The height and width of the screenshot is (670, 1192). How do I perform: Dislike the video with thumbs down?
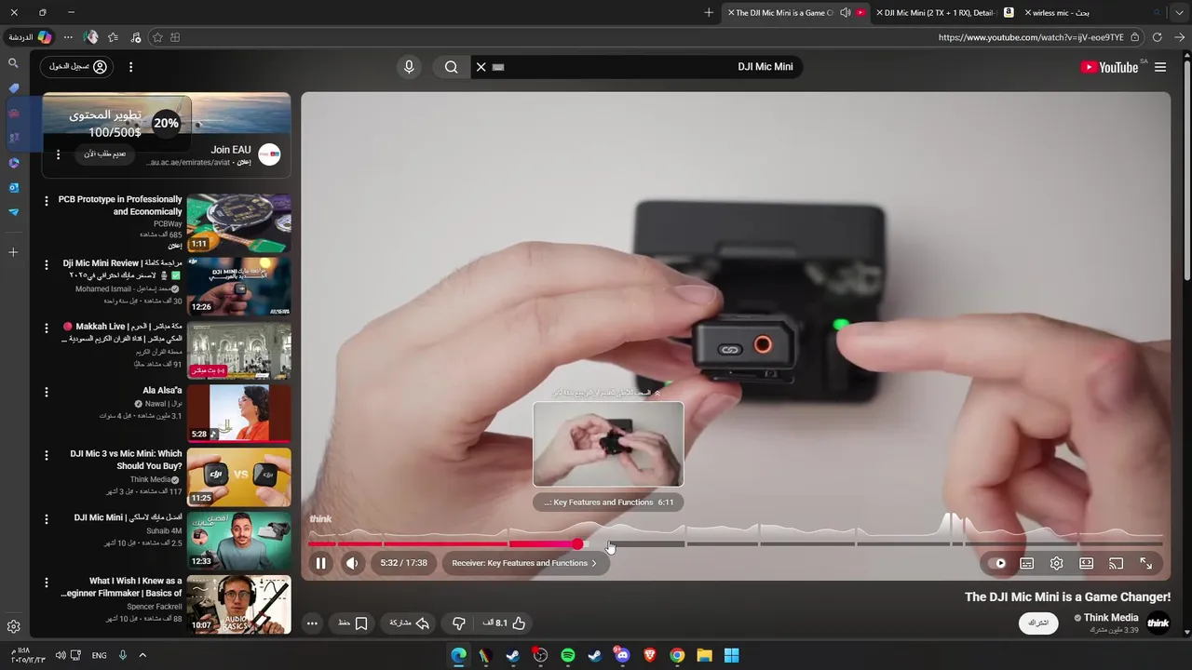coord(458,623)
